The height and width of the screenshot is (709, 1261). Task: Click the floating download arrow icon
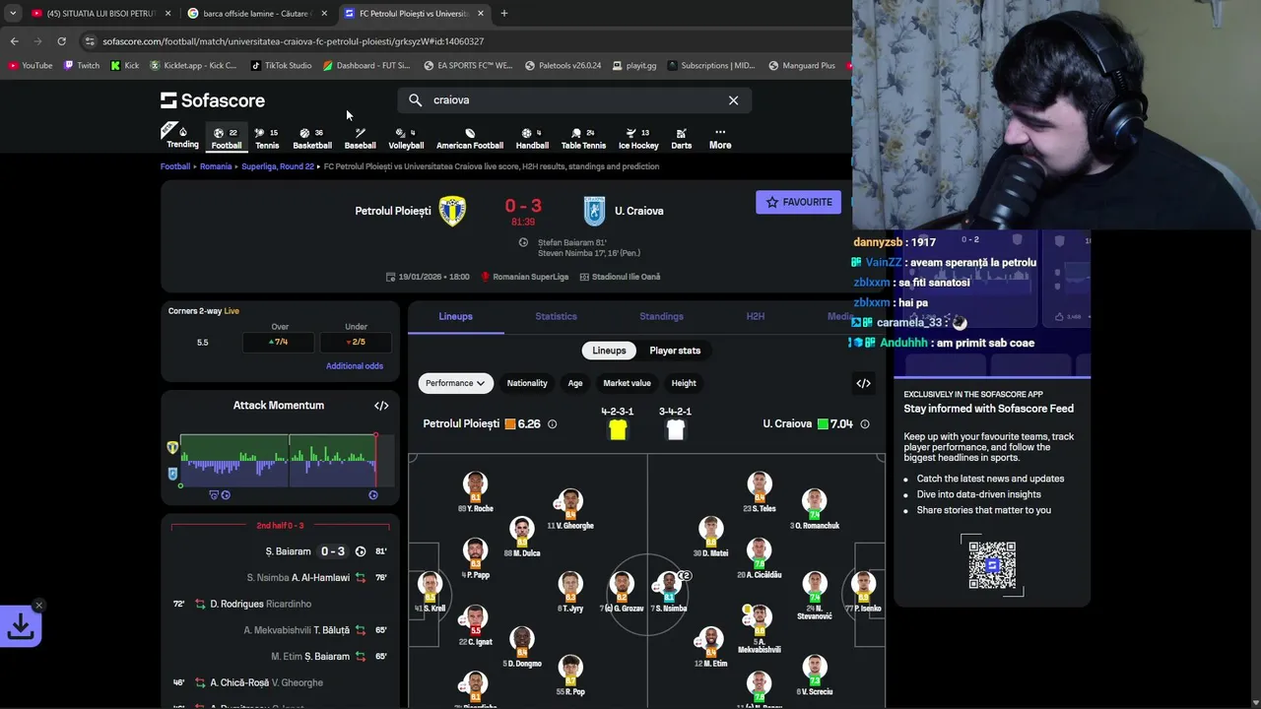[22, 626]
